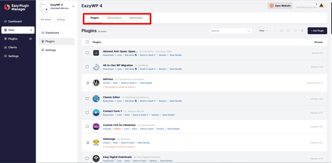The height and width of the screenshot is (163, 332).
Task: Click the user avatar icon
Action: [321, 6]
